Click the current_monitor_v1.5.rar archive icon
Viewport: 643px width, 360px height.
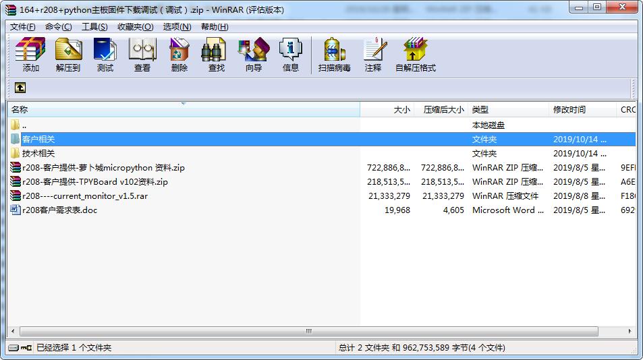click(15, 196)
